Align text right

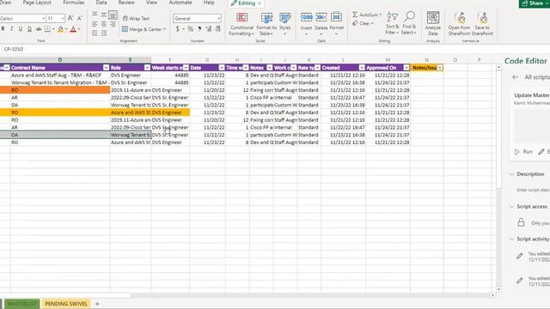coord(113,24)
